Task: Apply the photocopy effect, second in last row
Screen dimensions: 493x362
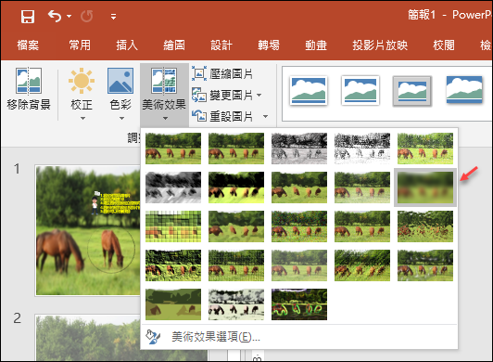Action: tap(236, 304)
